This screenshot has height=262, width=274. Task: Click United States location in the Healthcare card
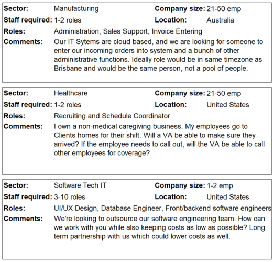228,105
